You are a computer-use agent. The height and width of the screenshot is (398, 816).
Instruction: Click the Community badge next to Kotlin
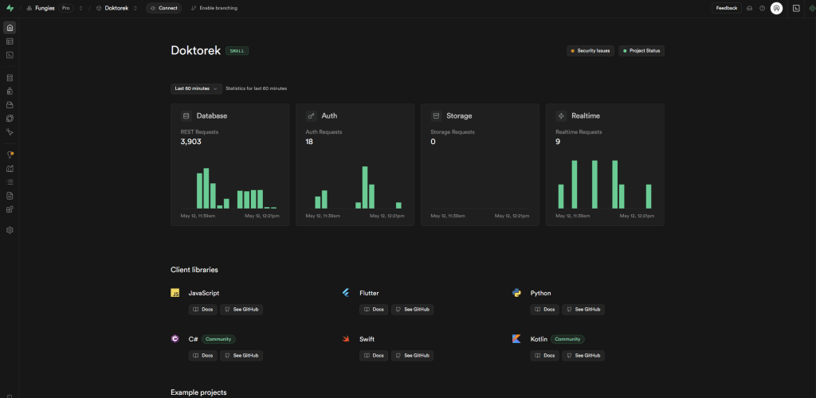(x=567, y=339)
